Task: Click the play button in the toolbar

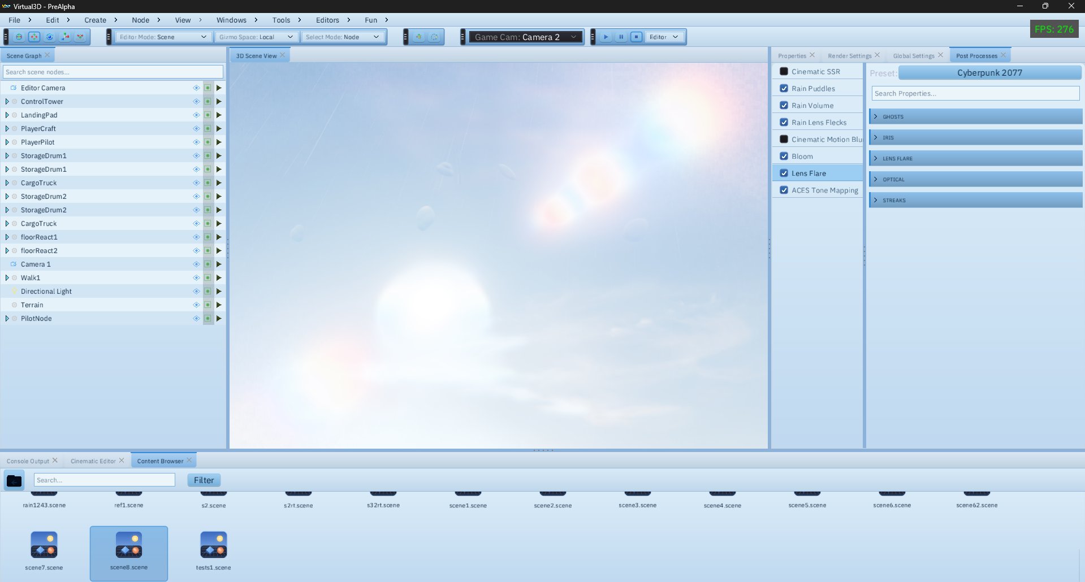Action: (606, 37)
